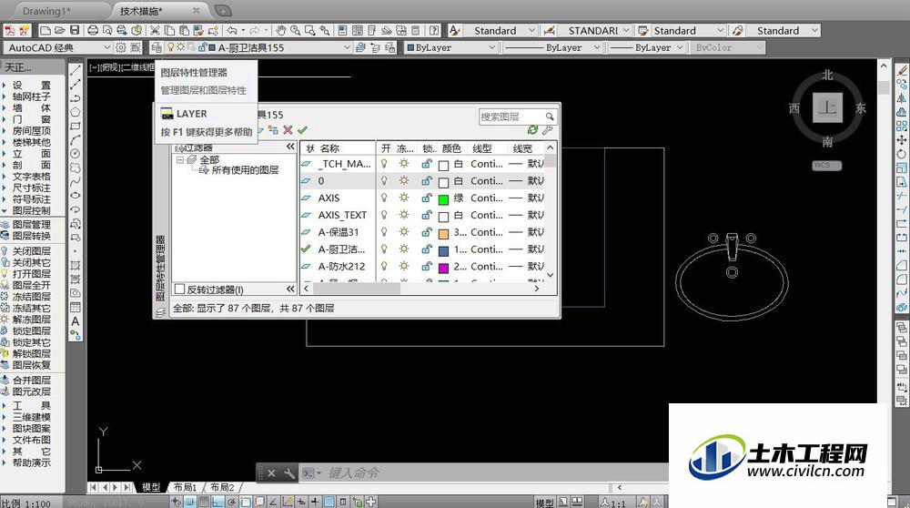Click the Top face of ViewCube

(x=827, y=107)
